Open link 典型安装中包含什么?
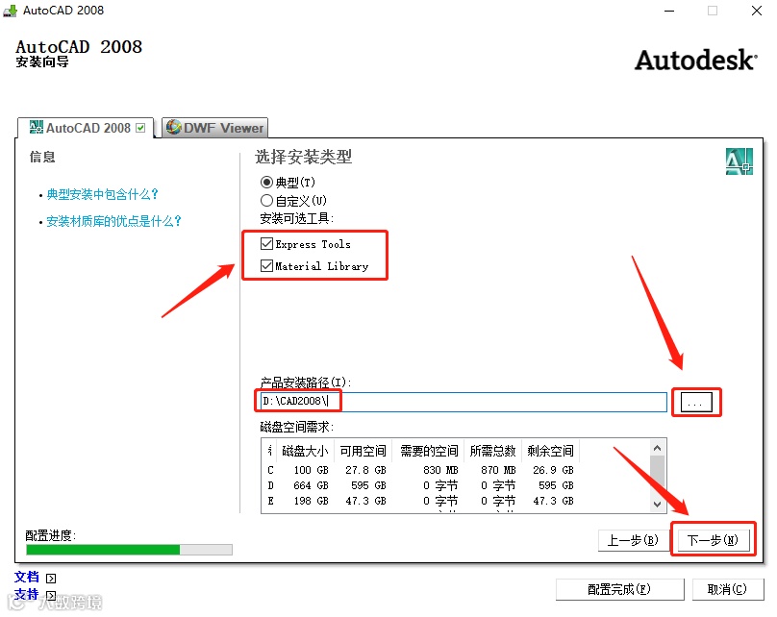Screen dimensions: 777x617 pos(102,194)
